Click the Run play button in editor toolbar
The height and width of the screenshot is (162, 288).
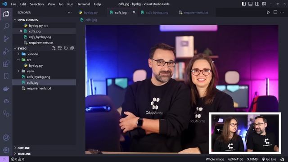point(268,12)
